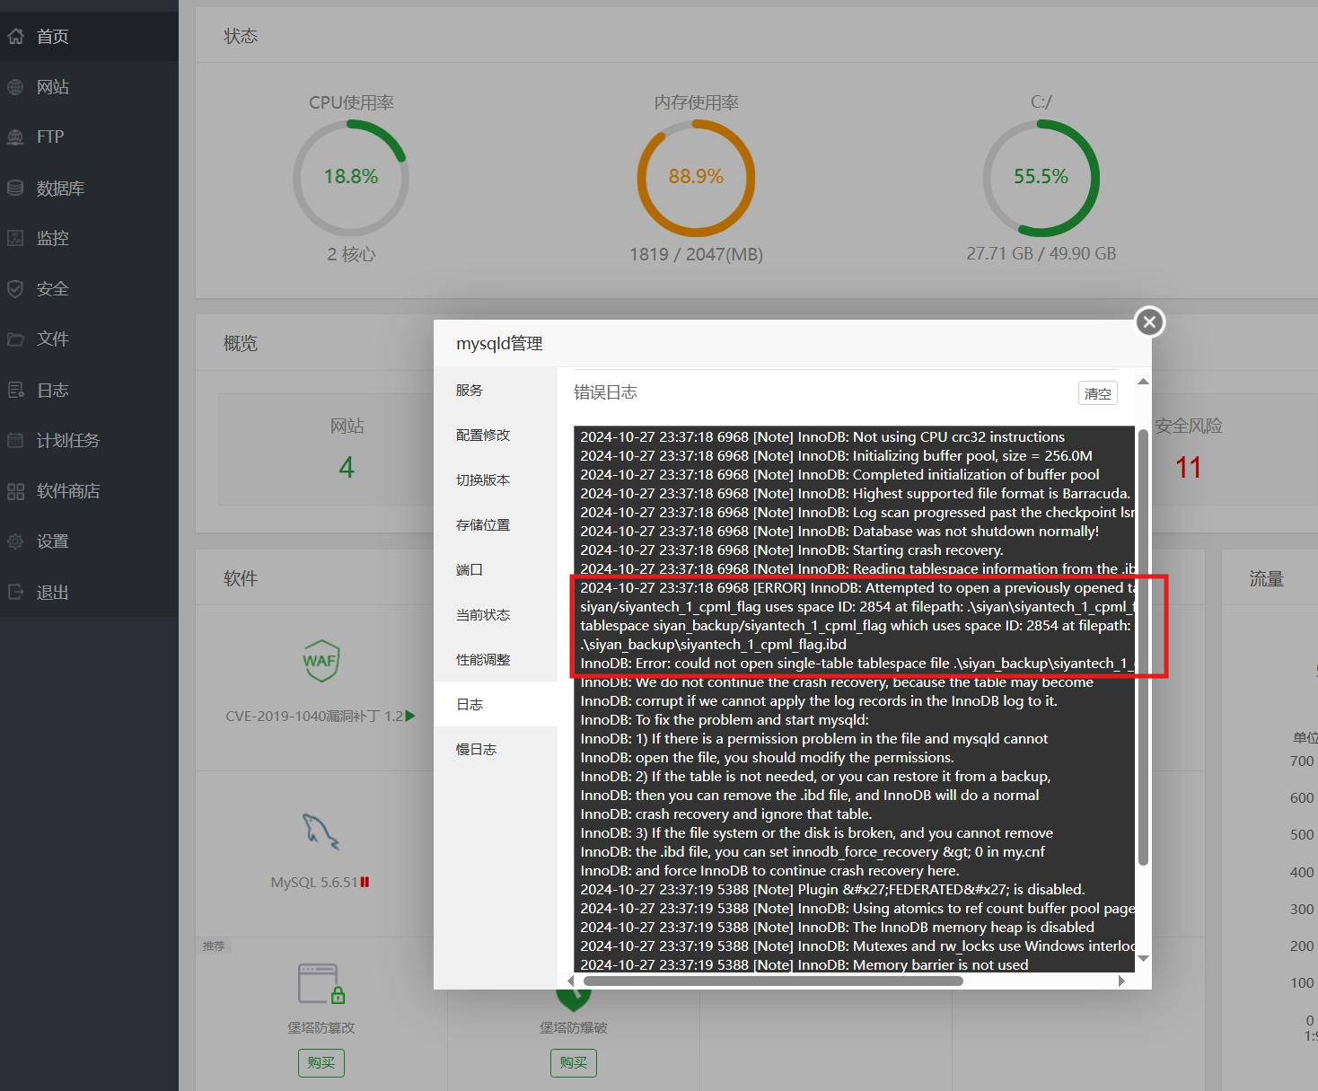
Task: Click the MySQL dolphin icon
Action: pos(321,831)
